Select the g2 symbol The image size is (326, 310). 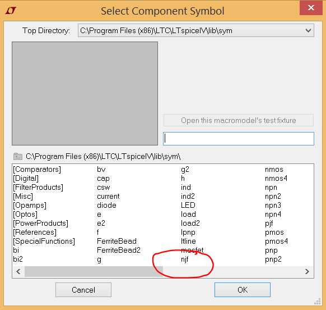[x=185, y=170]
